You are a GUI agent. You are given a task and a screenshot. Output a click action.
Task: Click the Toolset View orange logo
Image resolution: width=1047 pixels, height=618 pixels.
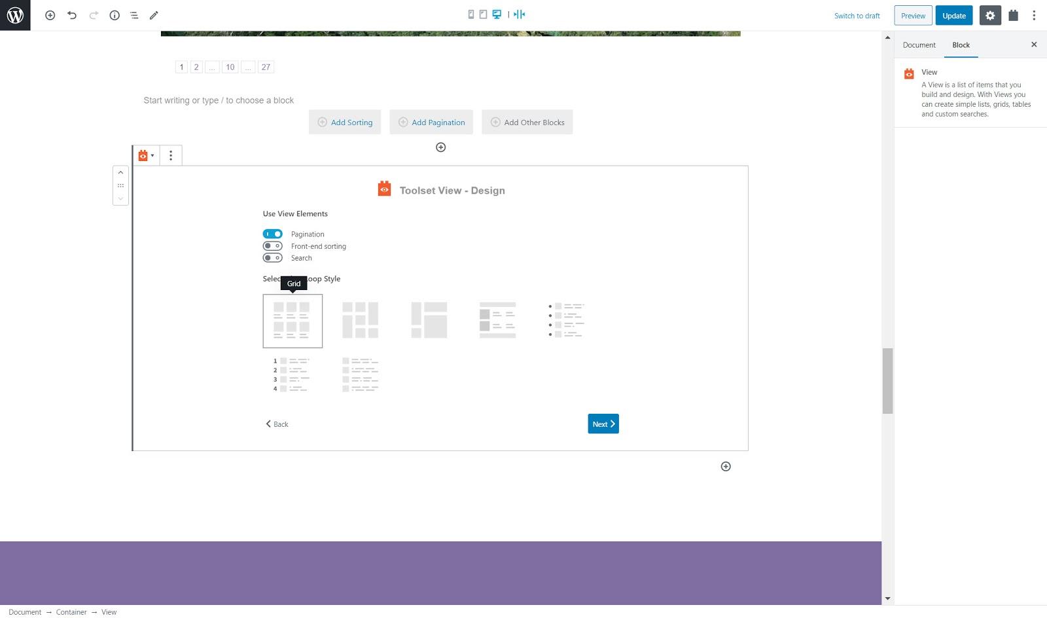point(385,189)
